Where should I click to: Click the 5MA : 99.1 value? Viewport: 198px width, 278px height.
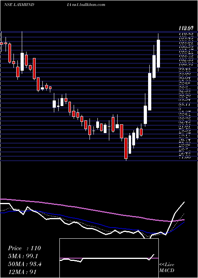click(23, 256)
